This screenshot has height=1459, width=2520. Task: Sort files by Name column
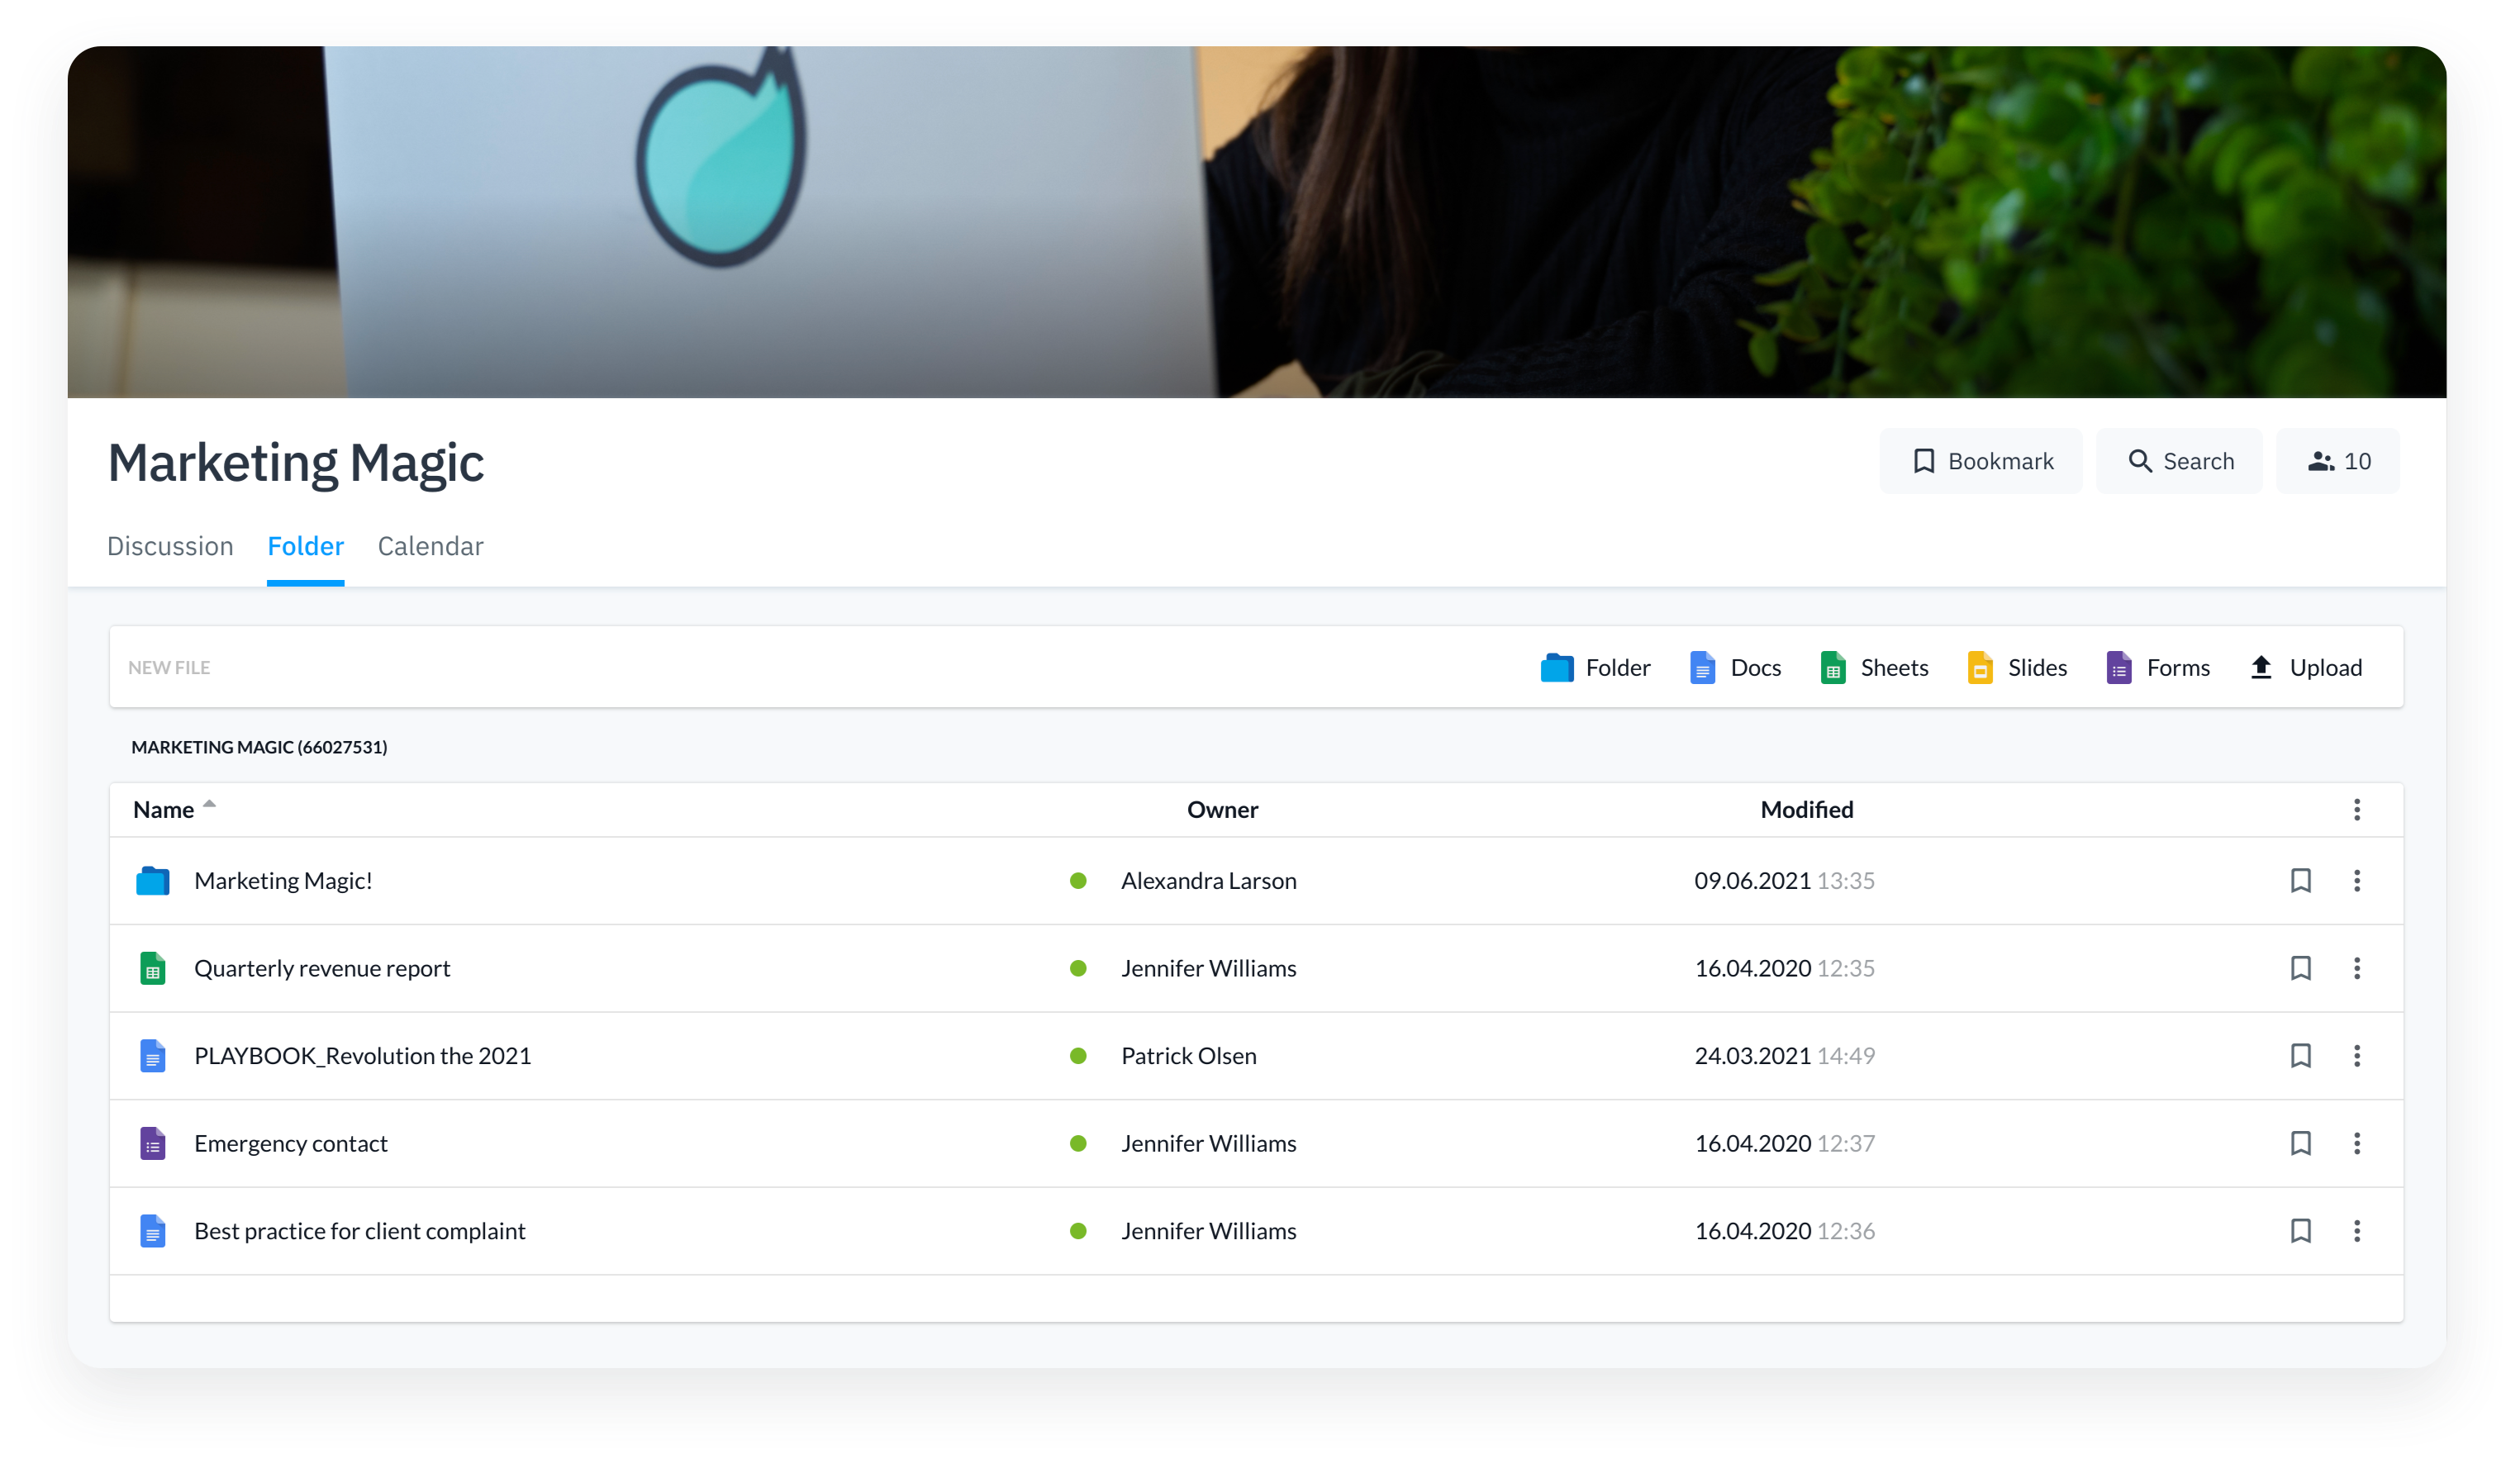coord(164,810)
